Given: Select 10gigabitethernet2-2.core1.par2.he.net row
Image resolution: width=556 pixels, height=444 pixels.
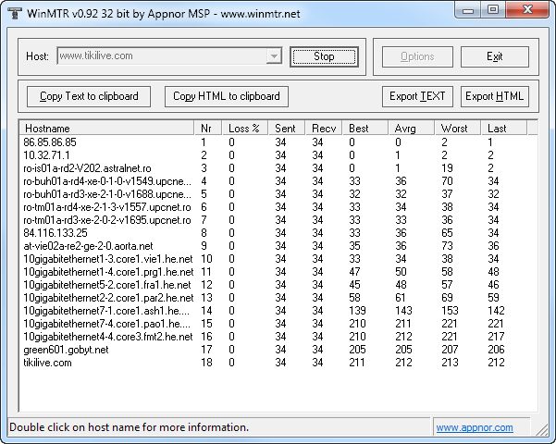Looking at the screenshot, I should point(278,298).
